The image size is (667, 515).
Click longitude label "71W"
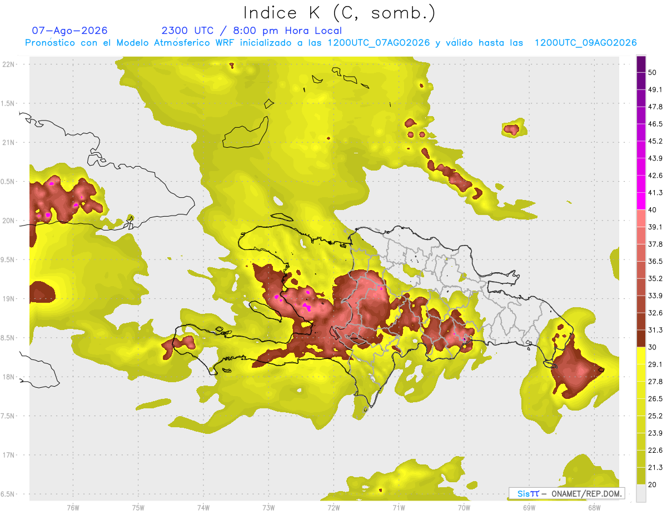(399, 507)
